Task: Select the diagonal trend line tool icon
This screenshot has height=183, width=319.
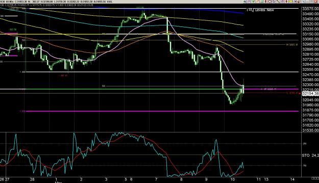Action: (x=278, y=2)
